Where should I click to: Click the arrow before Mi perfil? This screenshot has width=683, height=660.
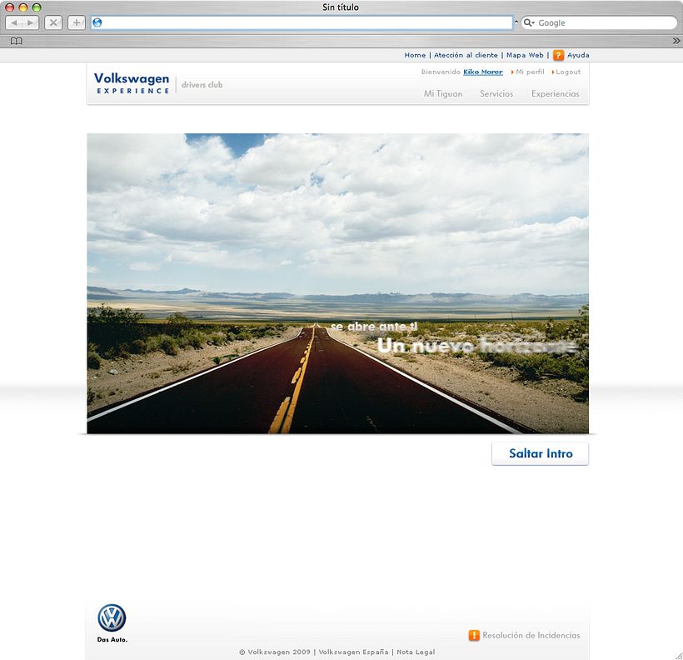pyautogui.click(x=513, y=72)
